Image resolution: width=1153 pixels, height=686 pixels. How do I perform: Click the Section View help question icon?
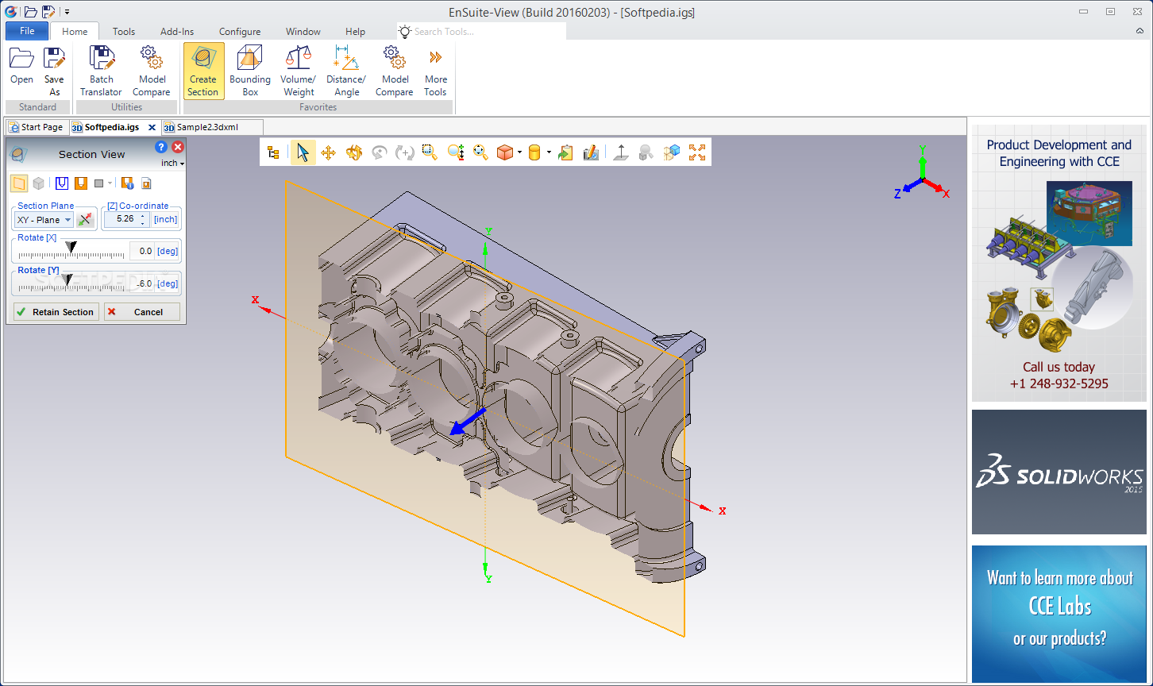(161, 147)
